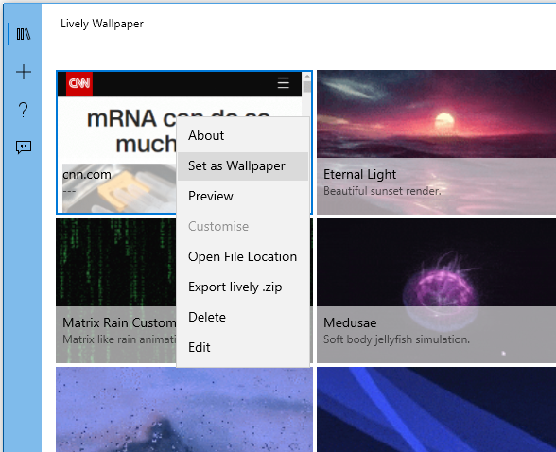The image size is (556, 452).
Task: Select the purple starry wallpaper tile
Action: (184, 409)
